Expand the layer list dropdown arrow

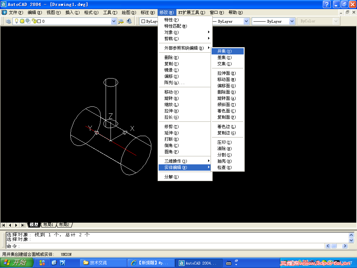click(114, 21)
